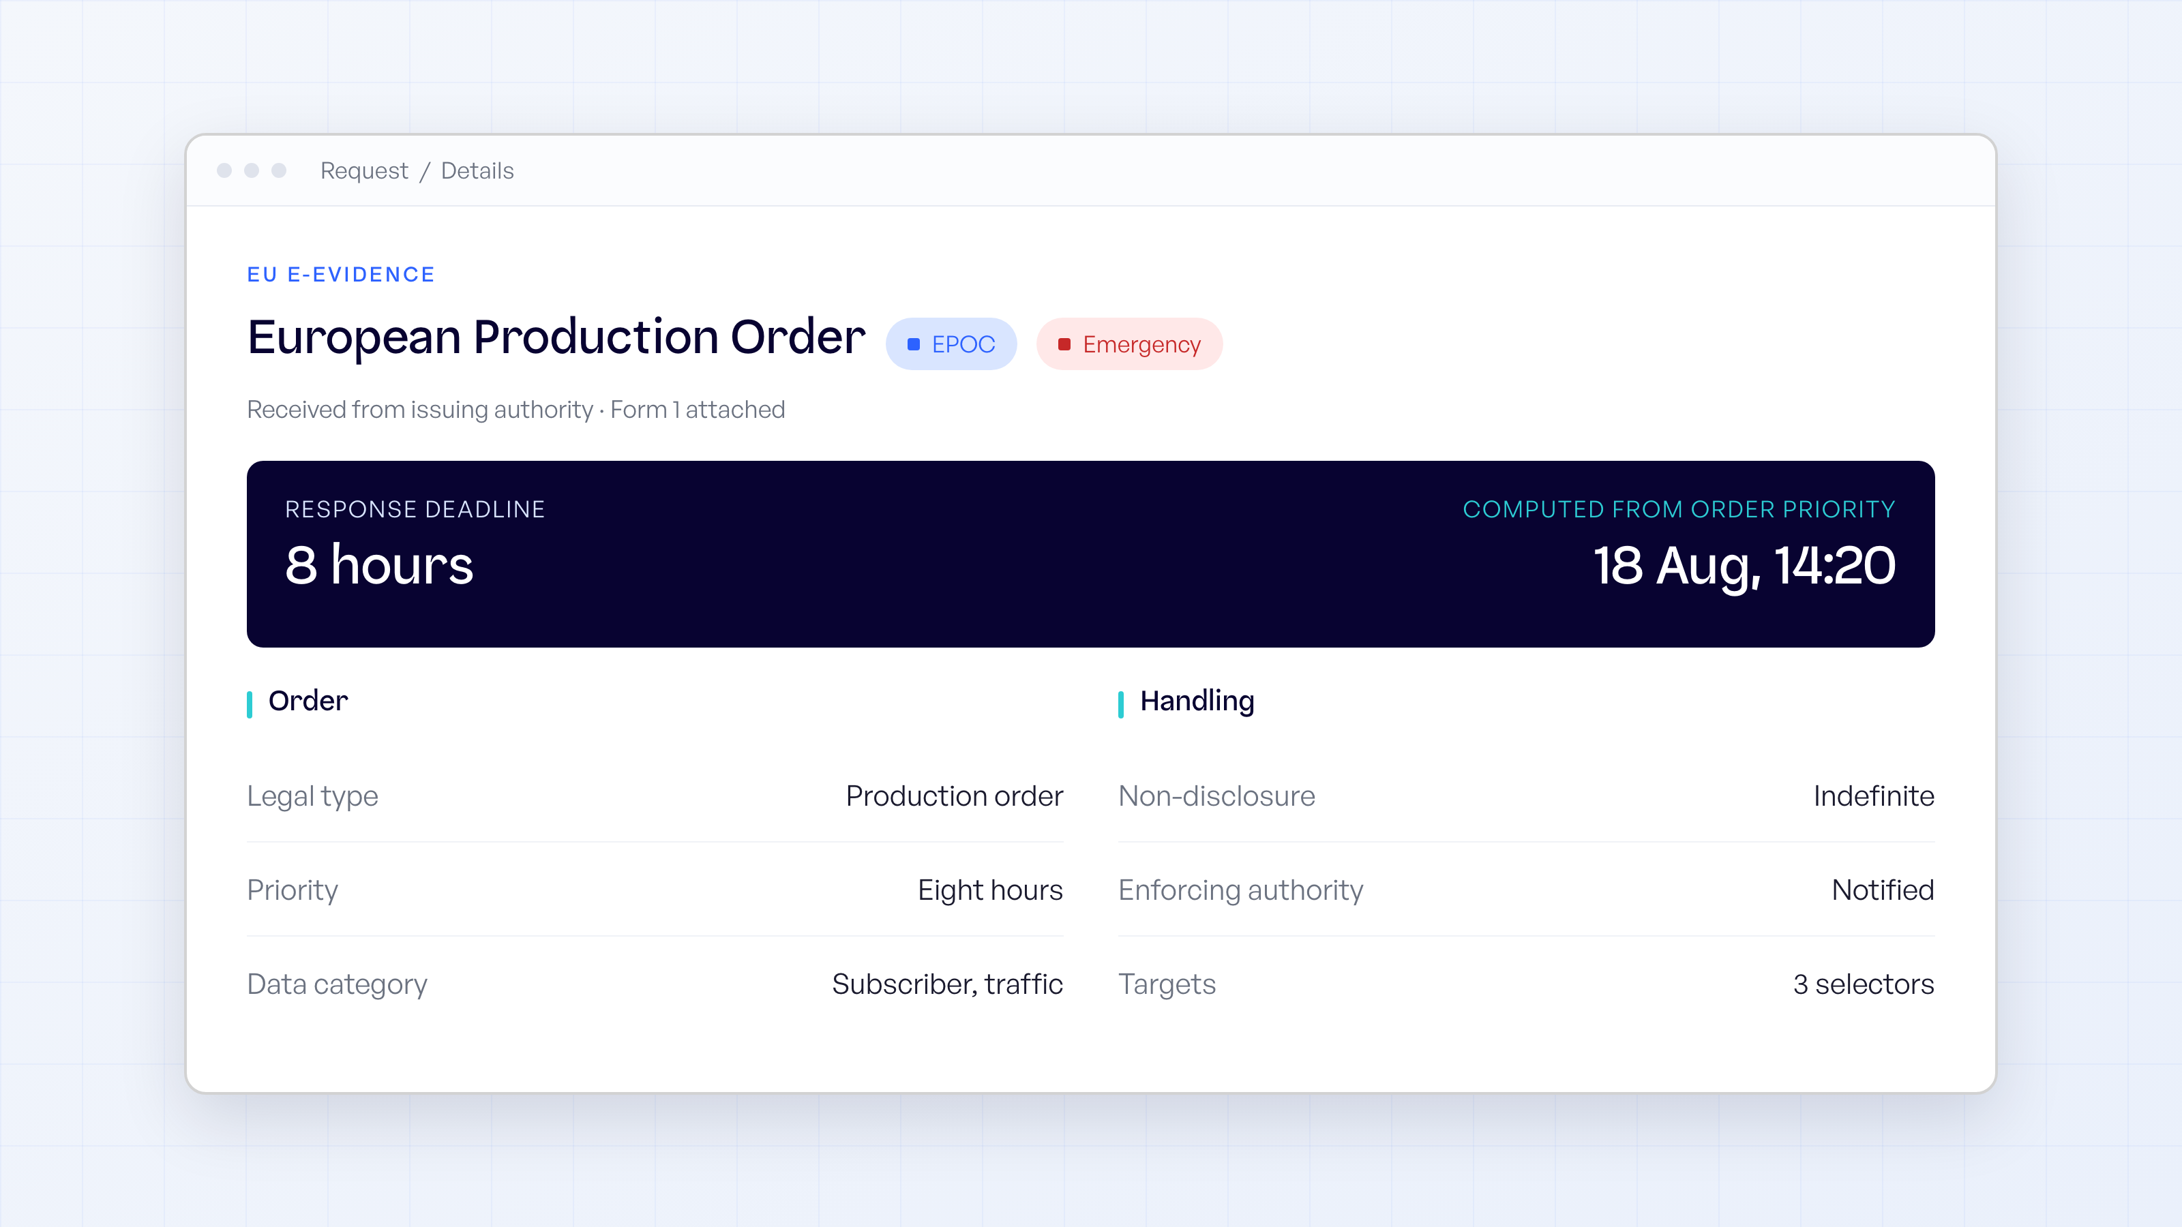Select the 'Subscriber, traffic' value
Viewport: 2182px width, 1227px height.
[x=947, y=984]
